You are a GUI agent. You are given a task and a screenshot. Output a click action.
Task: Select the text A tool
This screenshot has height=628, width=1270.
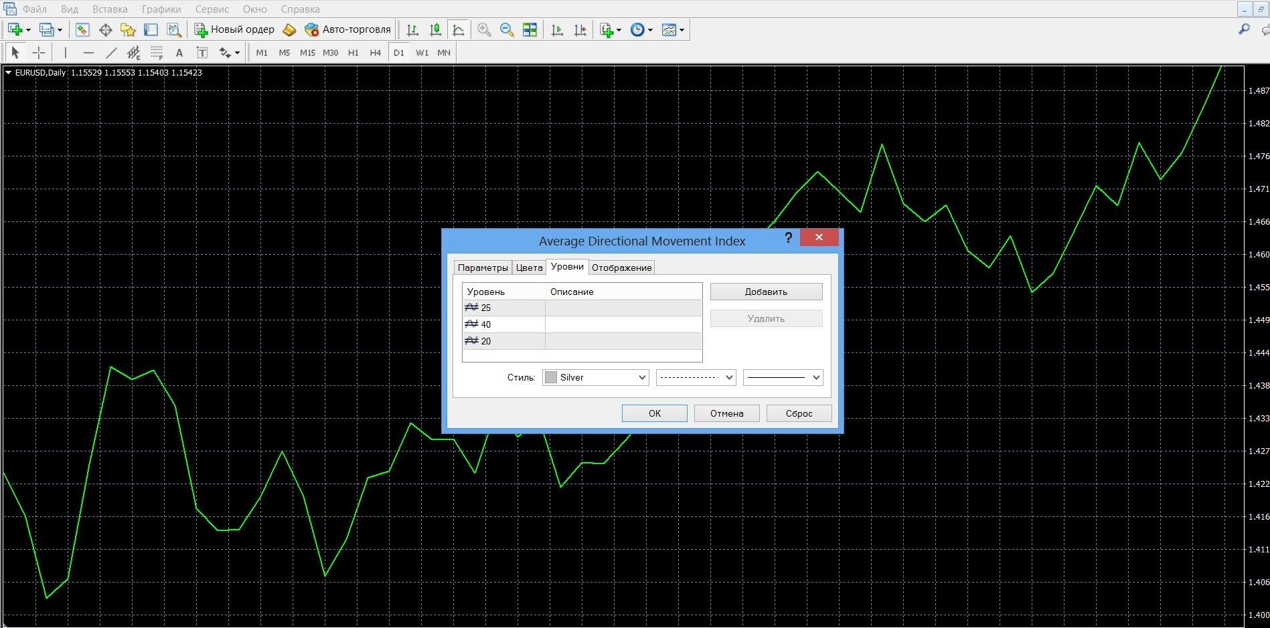click(179, 52)
